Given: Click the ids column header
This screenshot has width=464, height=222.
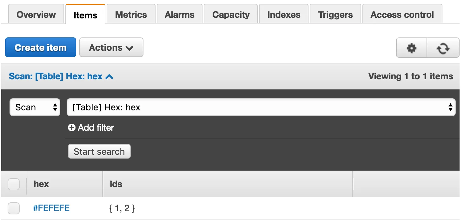Looking at the screenshot, I should tap(116, 184).
